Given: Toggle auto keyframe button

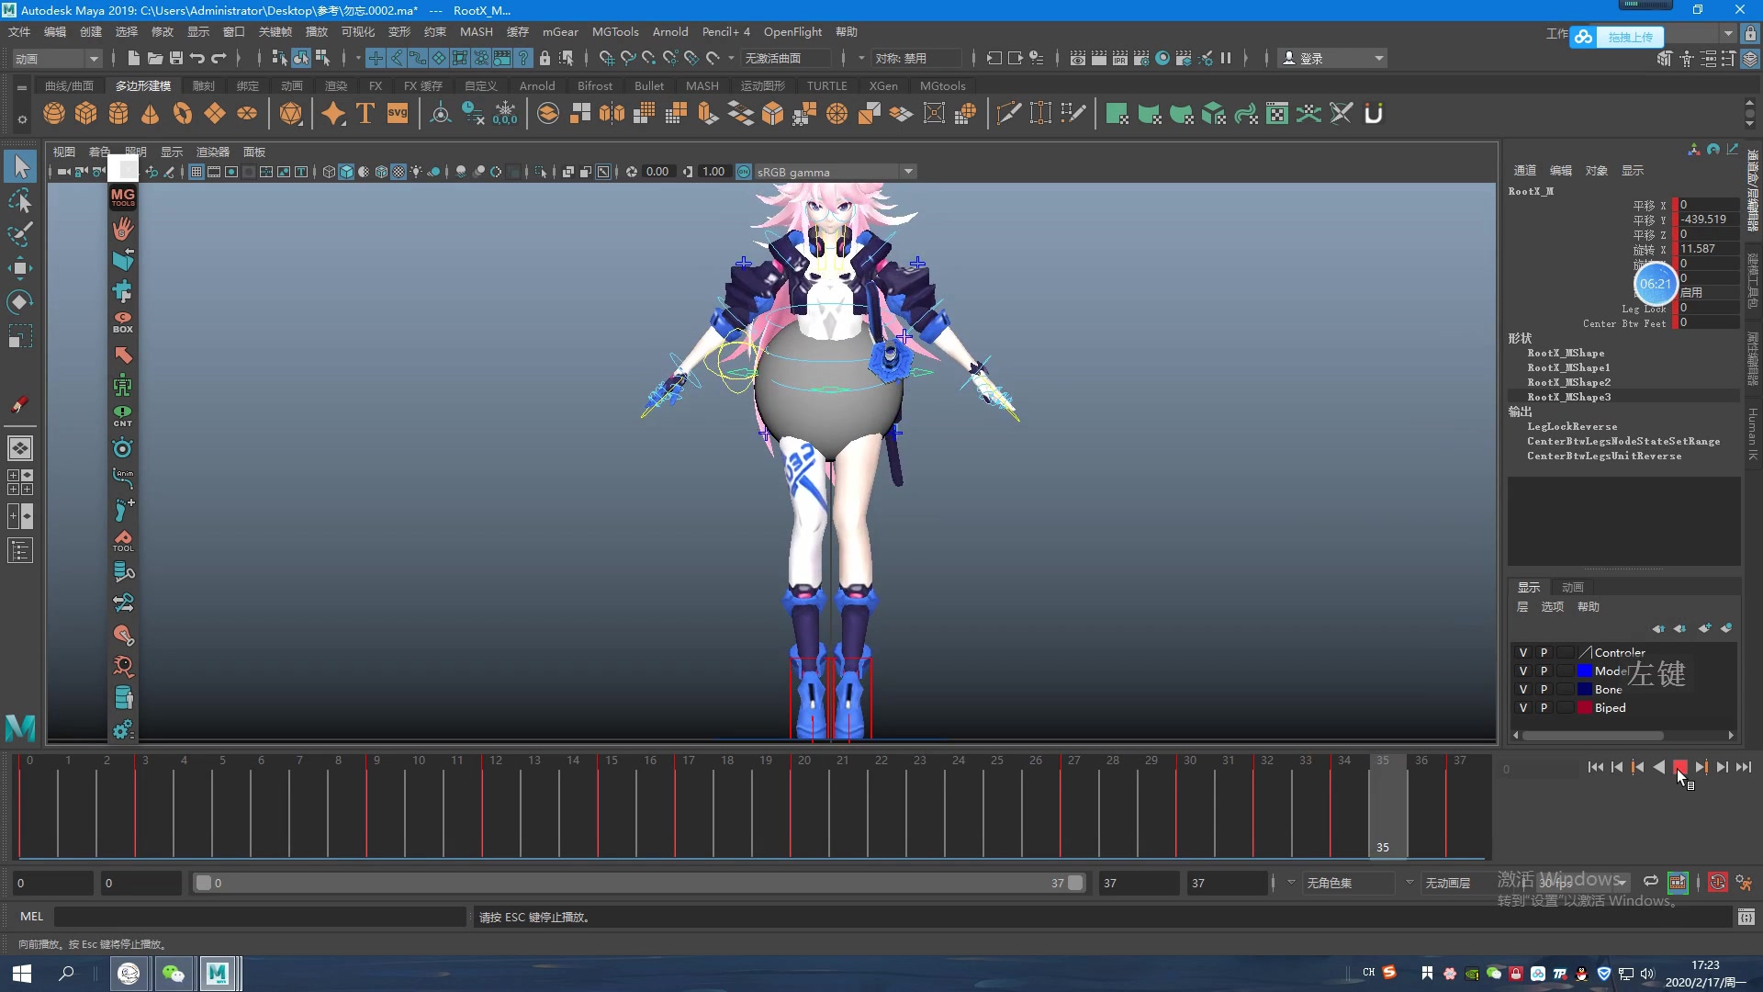Looking at the screenshot, I should 1718,882.
